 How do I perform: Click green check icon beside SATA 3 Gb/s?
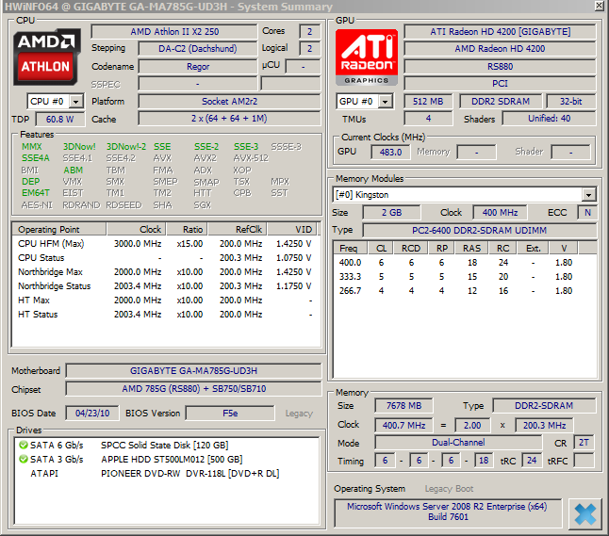point(24,459)
